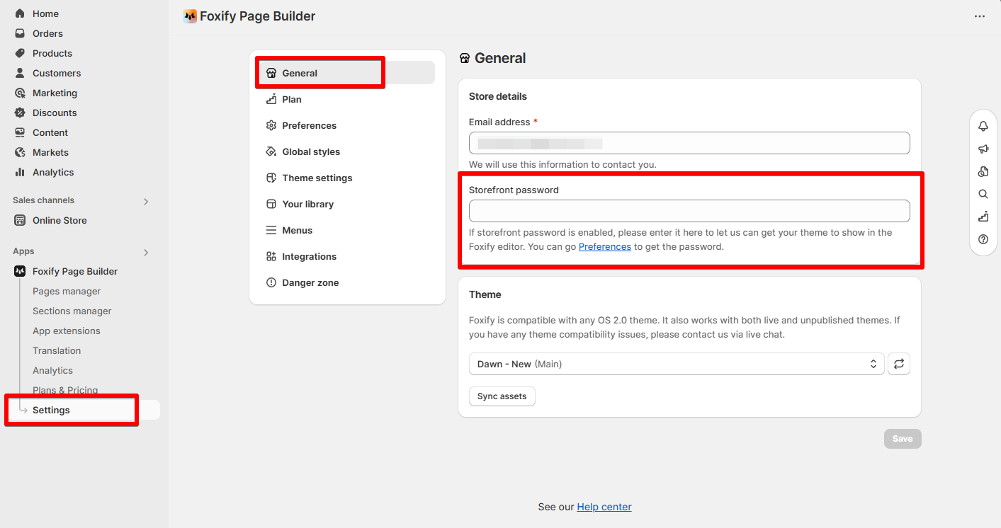Click into the Storefront password field
Viewport: 1001px width, 528px height.
pyautogui.click(x=689, y=211)
